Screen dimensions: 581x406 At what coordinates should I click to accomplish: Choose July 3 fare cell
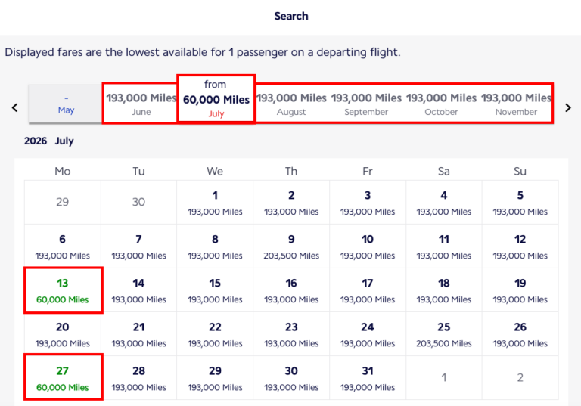pos(368,203)
